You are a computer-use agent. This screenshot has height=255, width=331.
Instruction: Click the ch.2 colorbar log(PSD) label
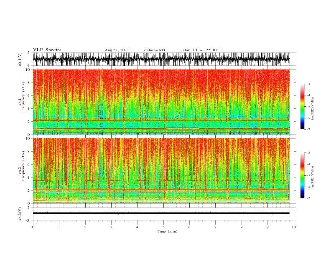(313, 177)
